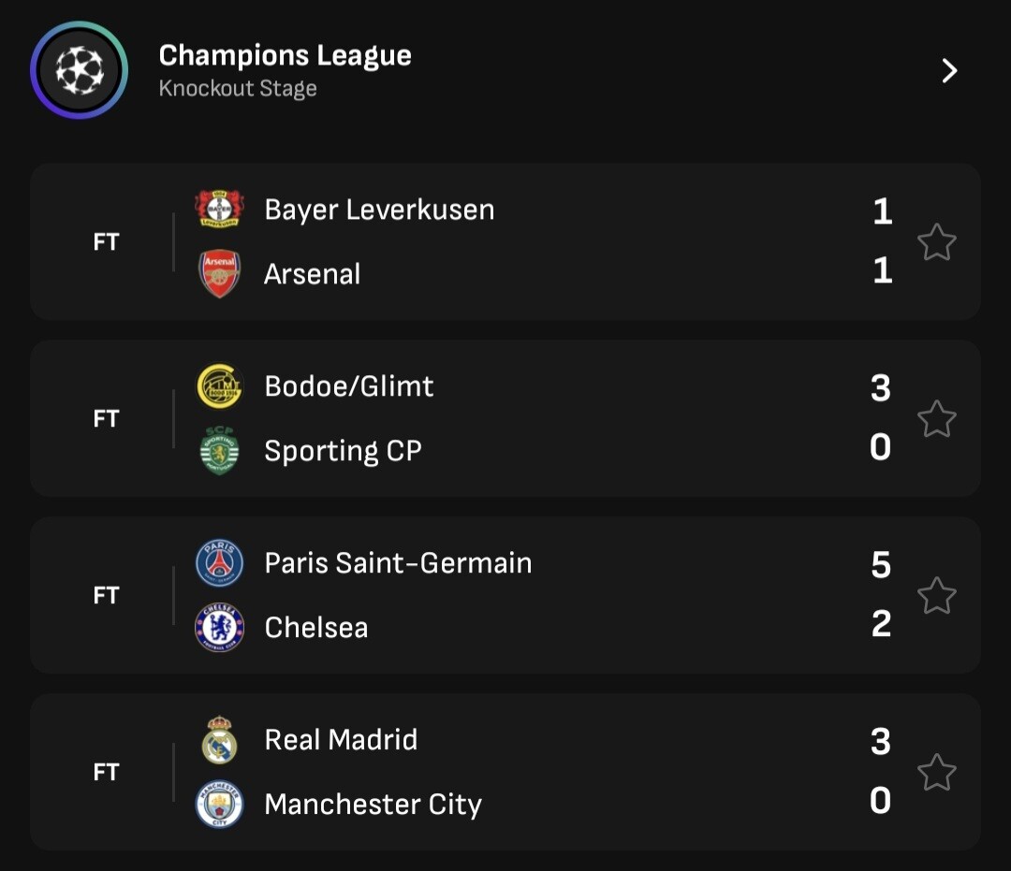Viewport: 1011px width, 871px height.
Task: Expand Champions League with the chevron arrow
Action: pos(949,71)
